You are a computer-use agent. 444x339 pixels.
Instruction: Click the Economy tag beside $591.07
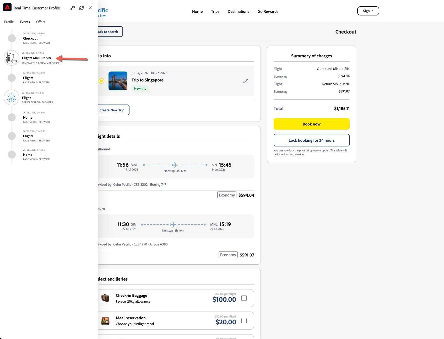pyautogui.click(x=228, y=255)
